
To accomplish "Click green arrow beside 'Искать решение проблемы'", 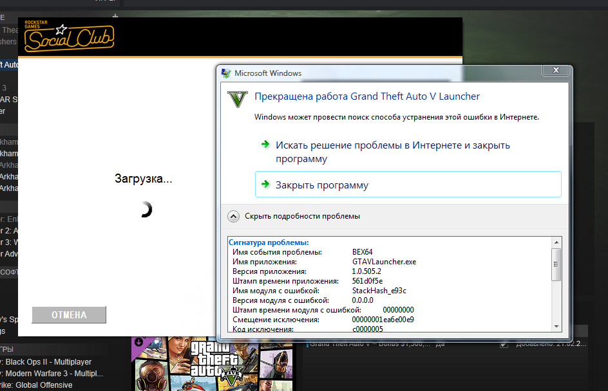I will tap(265, 145).
